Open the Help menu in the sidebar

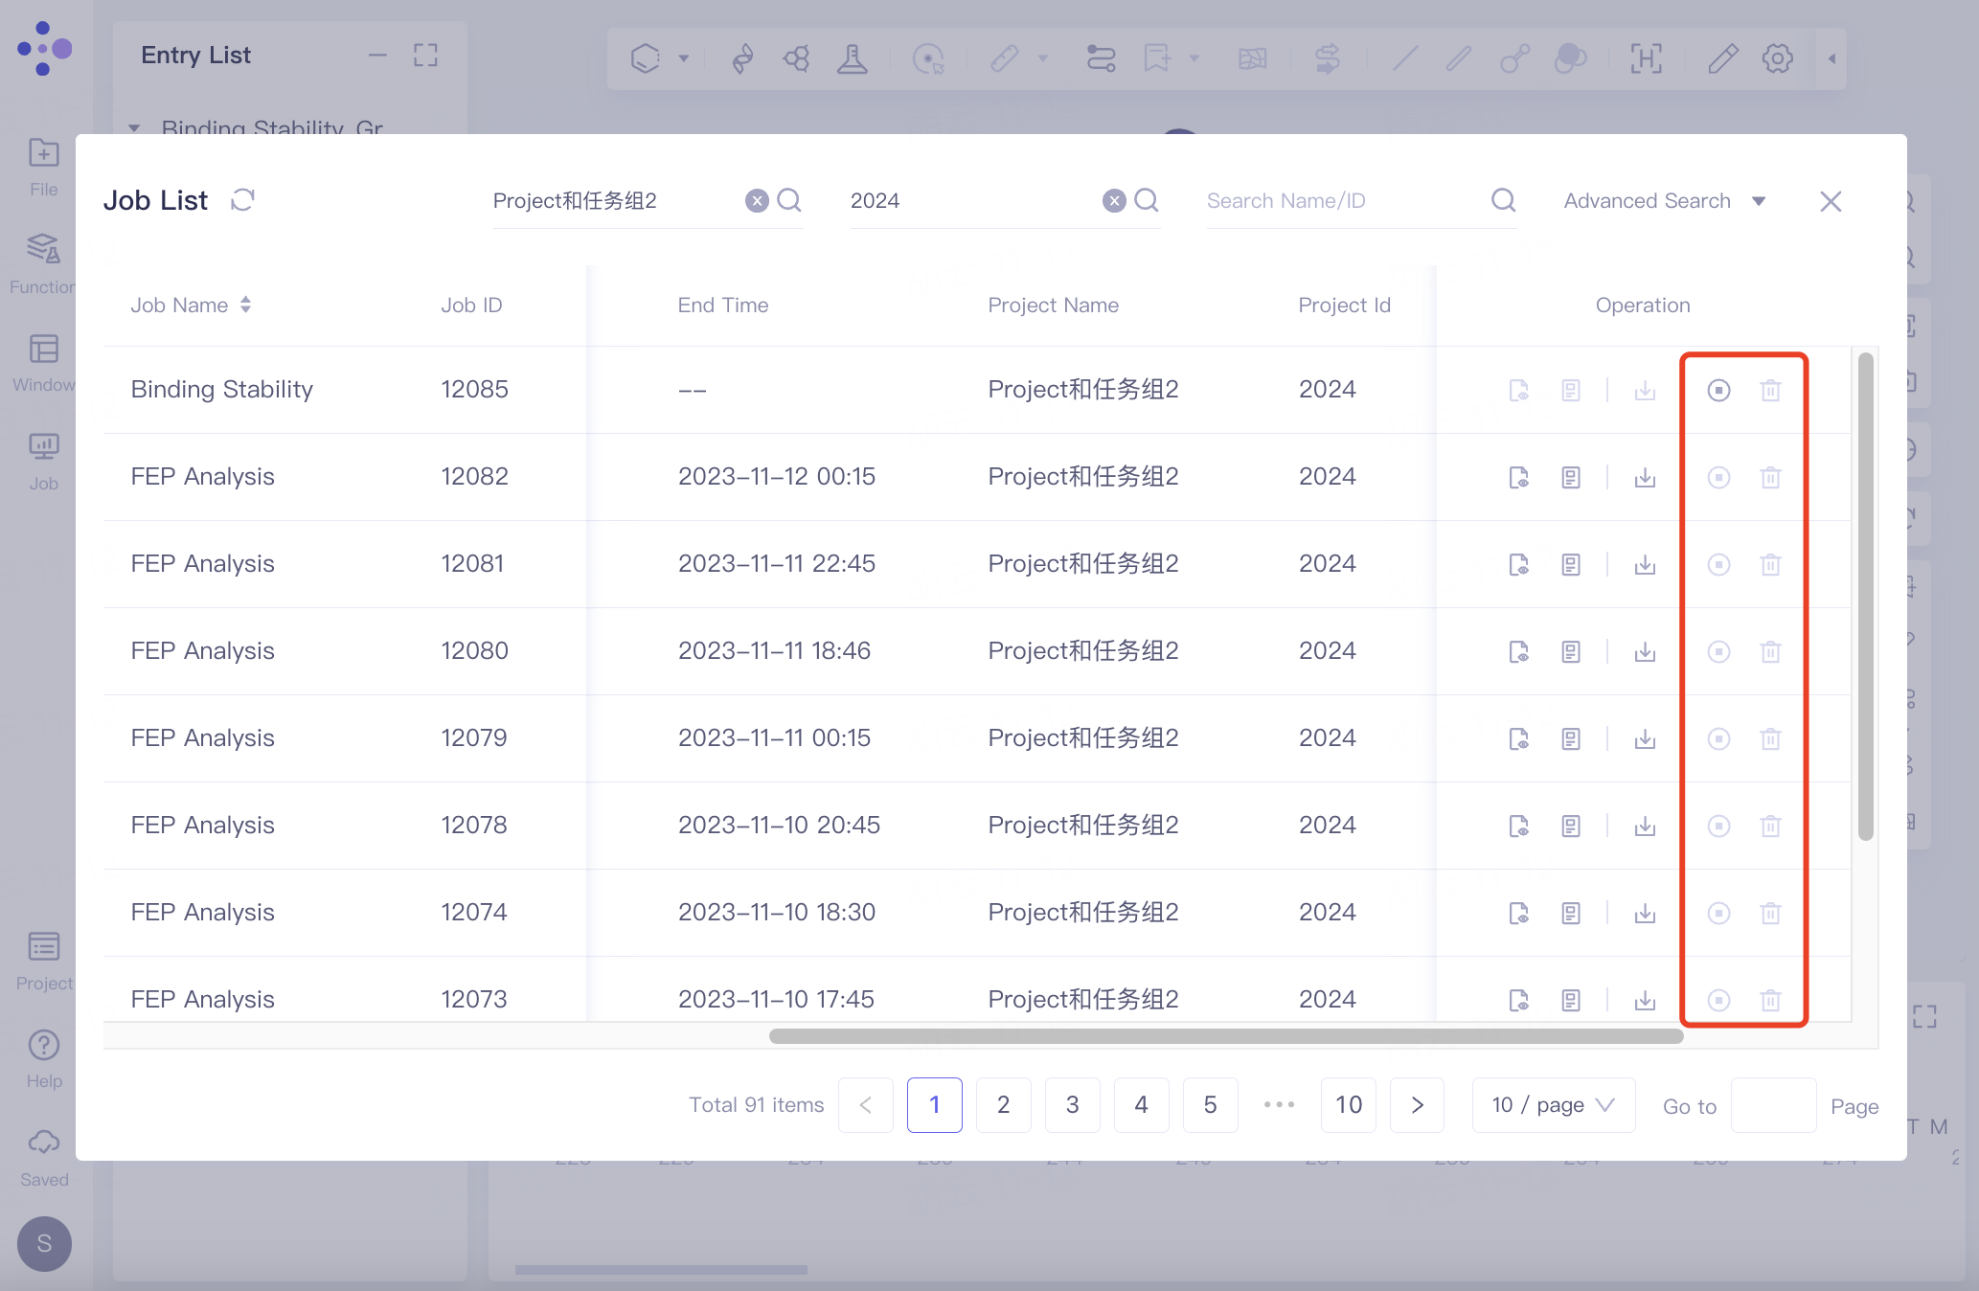(x=43, y=1053)
